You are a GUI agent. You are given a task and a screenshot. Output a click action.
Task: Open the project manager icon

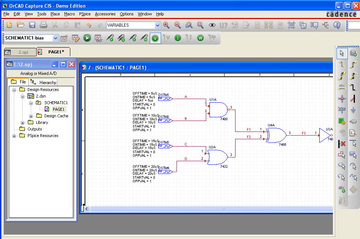(x=325, y=25)
